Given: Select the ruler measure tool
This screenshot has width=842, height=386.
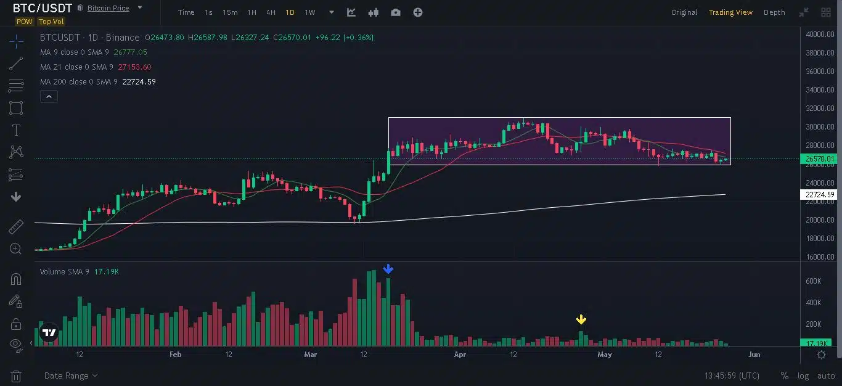Looking at the screenshot, I should pyautogui.click(x=16, y=227).
